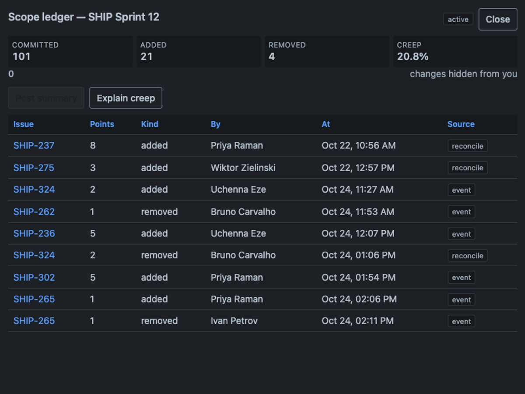Viewport: 525px width, 394px height.
Task: Click the event badge in SHIP-302 row
Action: tap(461, 278)
